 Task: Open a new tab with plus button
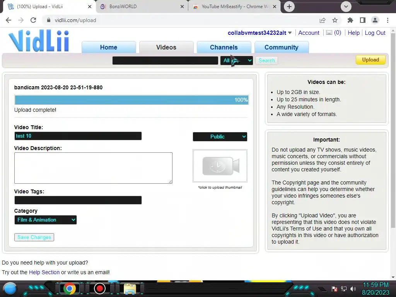pos(289,7)
